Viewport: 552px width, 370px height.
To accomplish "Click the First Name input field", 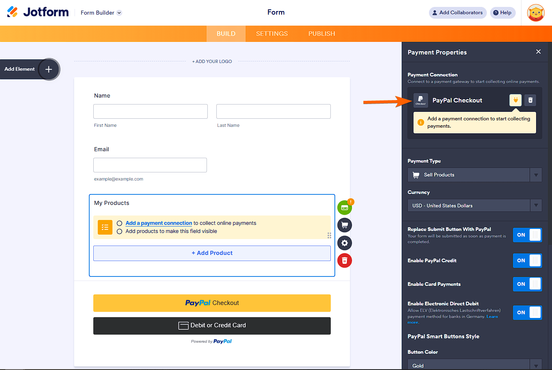I will [x=150, y=111].
